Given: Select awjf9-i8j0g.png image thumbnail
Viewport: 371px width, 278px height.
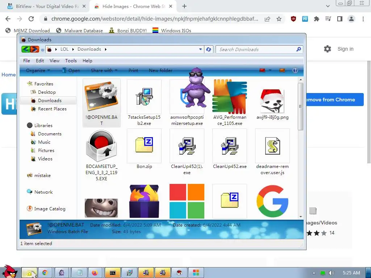Looking at the screenshot, I should [272, 101].
